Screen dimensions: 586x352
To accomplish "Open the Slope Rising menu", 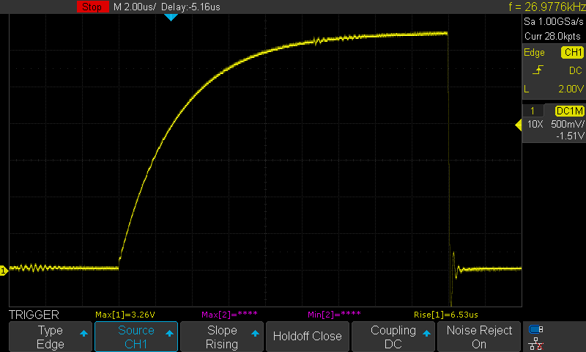I will pos(222,337).
